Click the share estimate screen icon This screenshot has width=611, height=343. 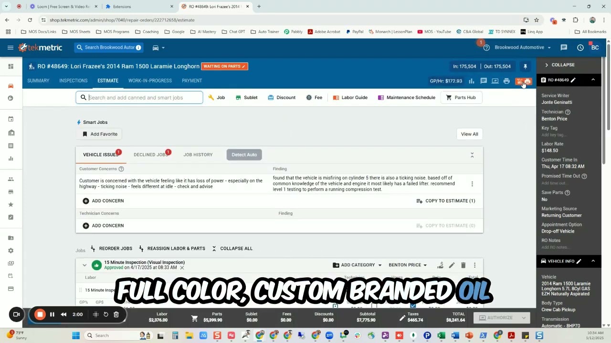point(495,81)
